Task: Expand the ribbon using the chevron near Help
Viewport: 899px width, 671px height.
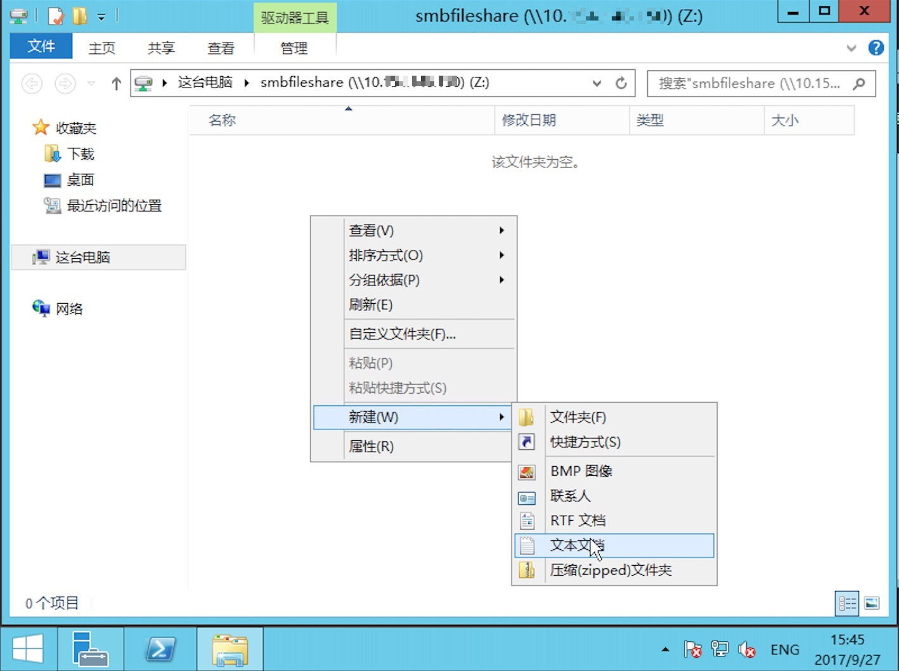Action: coord(852,48)
